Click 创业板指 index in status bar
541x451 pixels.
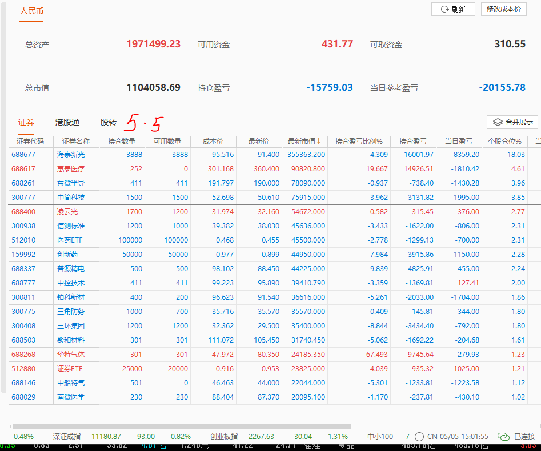tap(224, 437)
